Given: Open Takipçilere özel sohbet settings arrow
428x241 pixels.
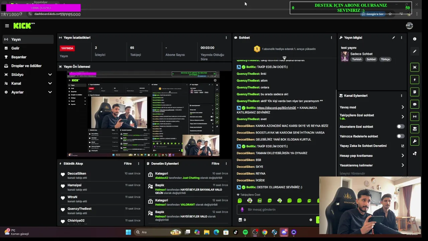Looking at the screenshot, I should [x=403, y=117].
